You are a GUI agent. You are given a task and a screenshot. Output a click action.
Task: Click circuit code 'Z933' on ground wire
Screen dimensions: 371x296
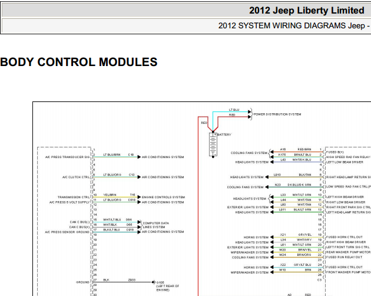[132, 280]
